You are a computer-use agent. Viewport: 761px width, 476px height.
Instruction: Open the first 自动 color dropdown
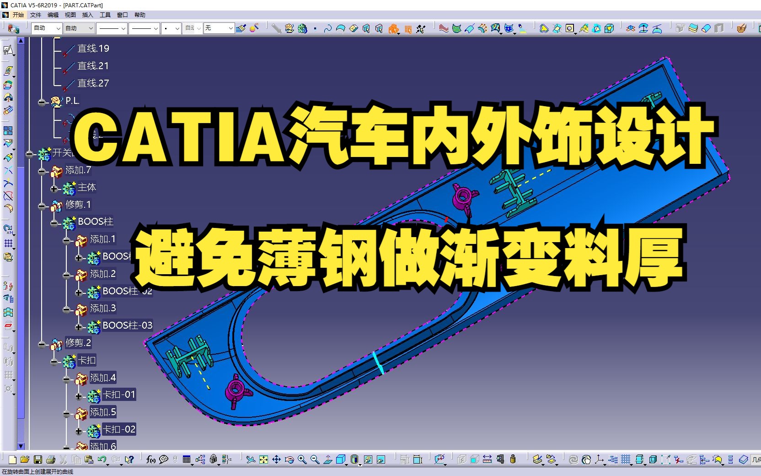click(x=47, y=28)
